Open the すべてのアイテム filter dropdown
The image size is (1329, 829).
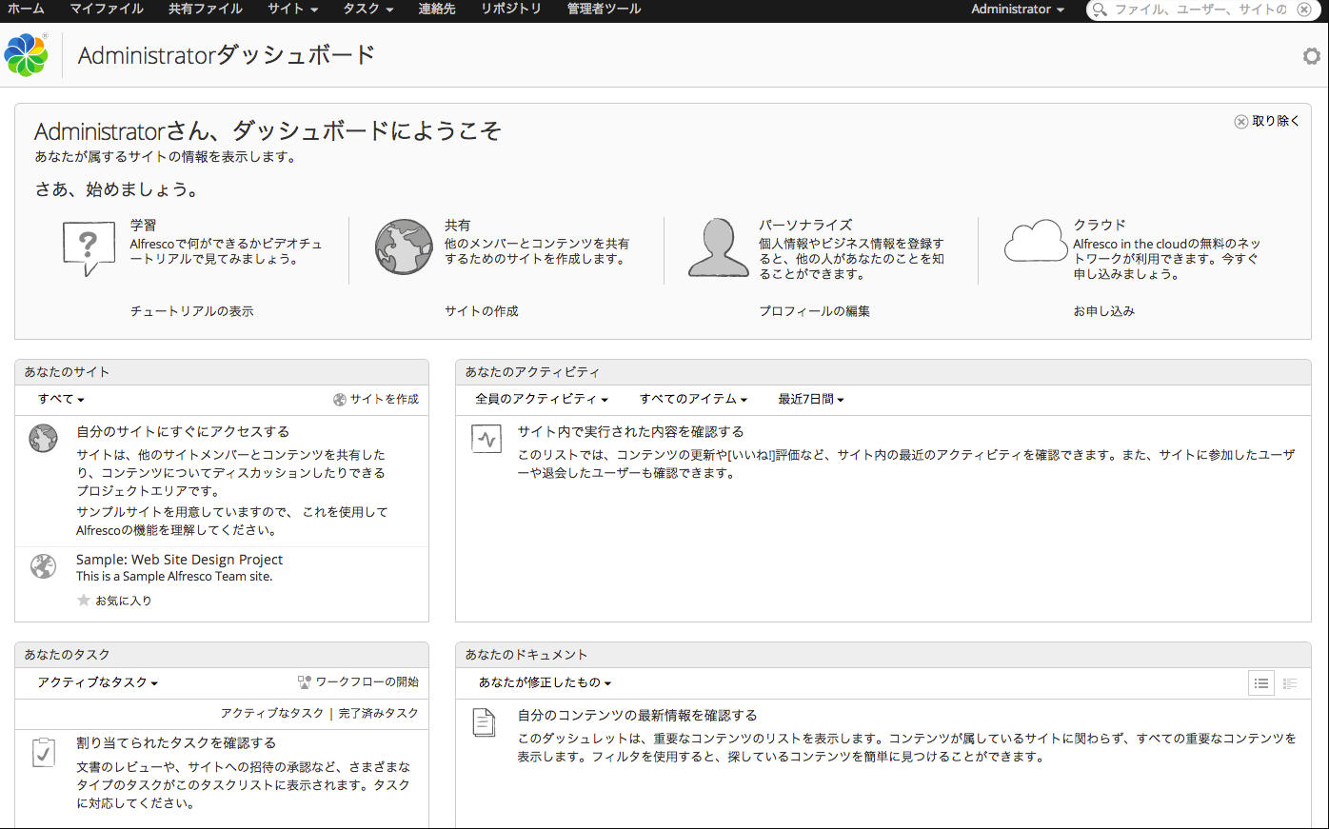click(x=693, y=400)
